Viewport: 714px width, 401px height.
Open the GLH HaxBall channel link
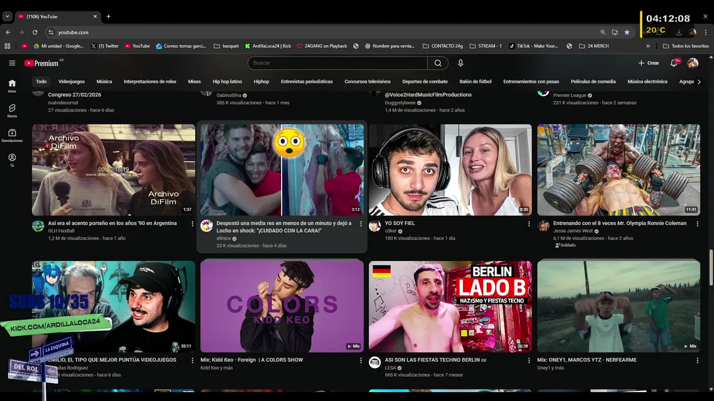click(x=61, y=231)
